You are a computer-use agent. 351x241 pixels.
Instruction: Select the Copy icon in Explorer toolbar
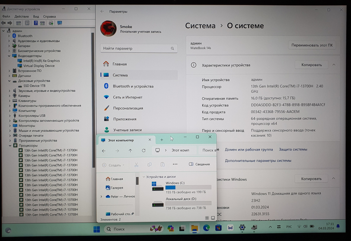[x=150, y=164]
